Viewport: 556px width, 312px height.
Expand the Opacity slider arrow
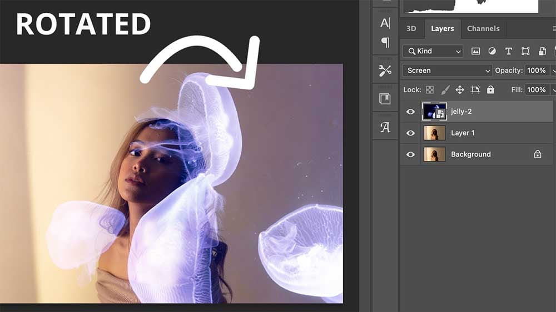pos(554,71)
